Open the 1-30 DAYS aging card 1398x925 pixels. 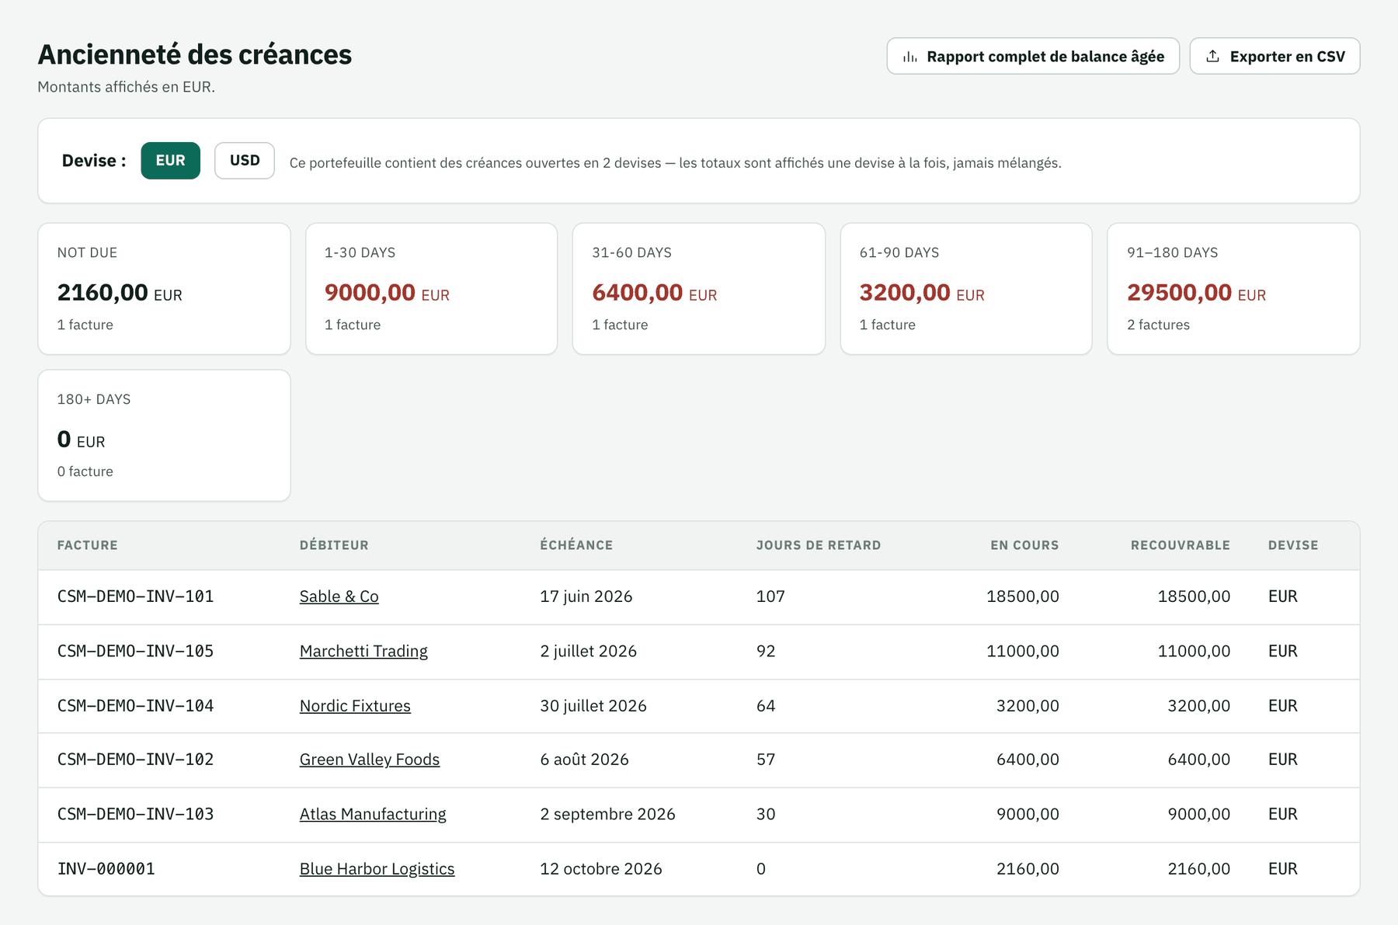(432, 289)
